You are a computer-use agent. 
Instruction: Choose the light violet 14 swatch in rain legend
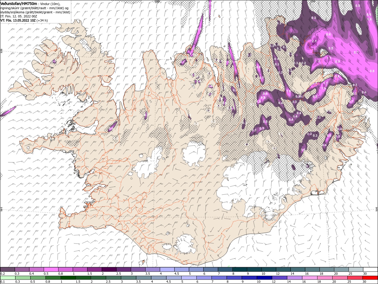point(295,278)
